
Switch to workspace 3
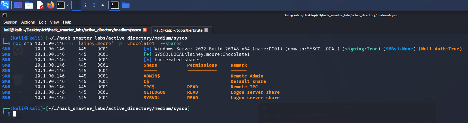click(94, 5)
